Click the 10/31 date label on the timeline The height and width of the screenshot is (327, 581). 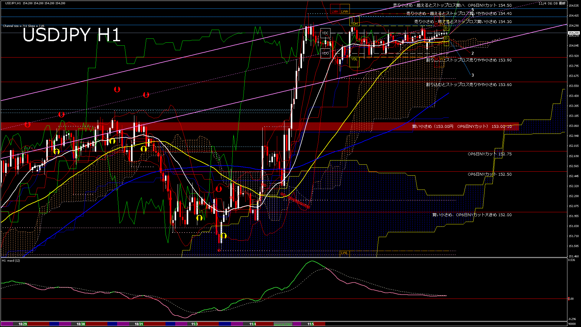[x=139, y=324]
